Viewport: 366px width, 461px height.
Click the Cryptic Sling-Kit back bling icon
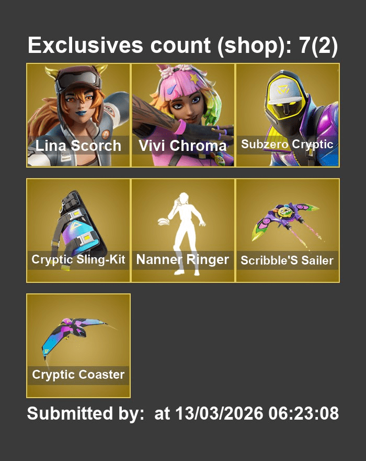78,230
